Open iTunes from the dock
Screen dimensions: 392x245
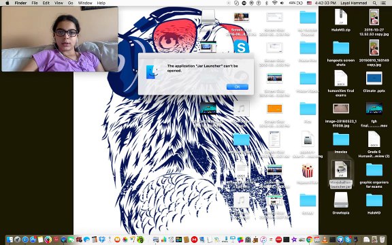pos(263,240)
